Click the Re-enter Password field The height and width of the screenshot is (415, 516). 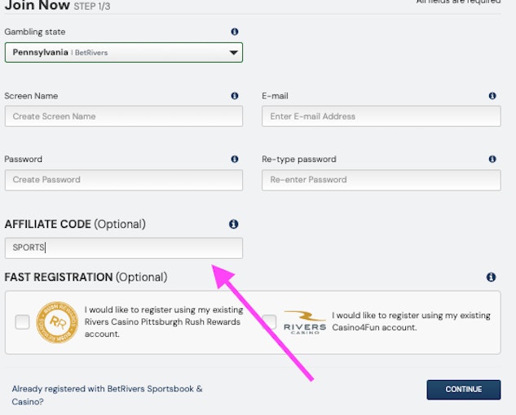381,180
